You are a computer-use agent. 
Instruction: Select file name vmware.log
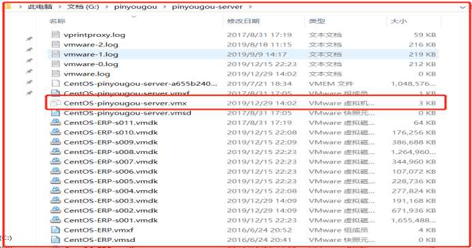(x=87, y=74)
